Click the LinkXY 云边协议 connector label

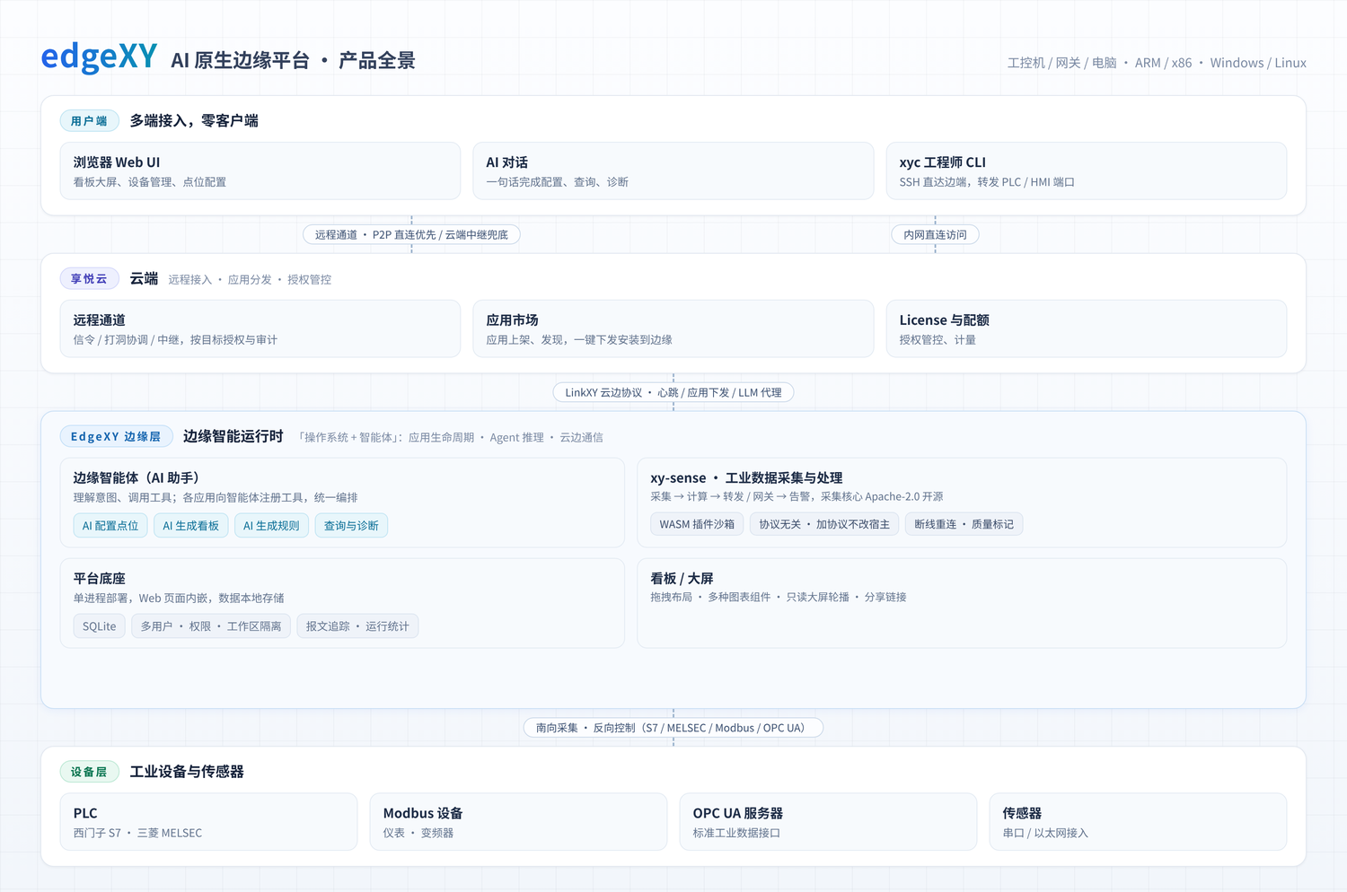673,392
